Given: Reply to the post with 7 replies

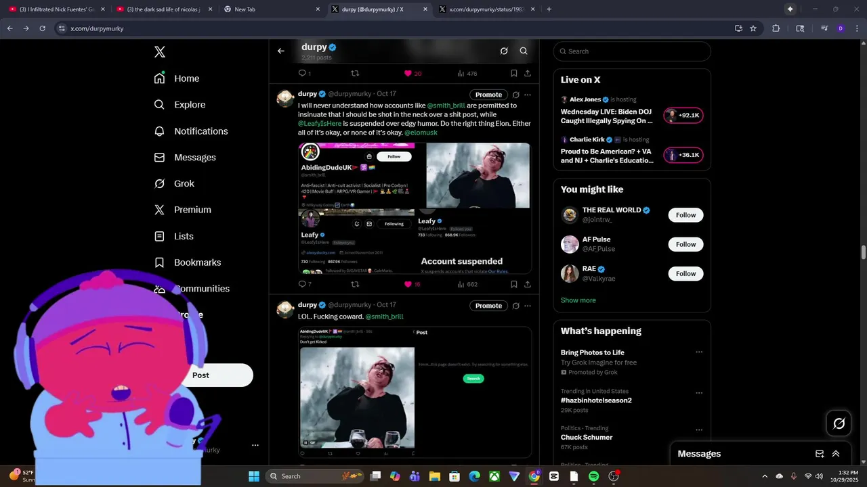Looking at the screenshot, I should 305,284.
